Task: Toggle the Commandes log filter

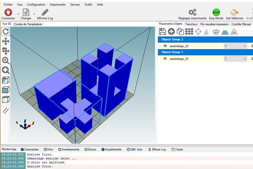Action: (22, 149)
